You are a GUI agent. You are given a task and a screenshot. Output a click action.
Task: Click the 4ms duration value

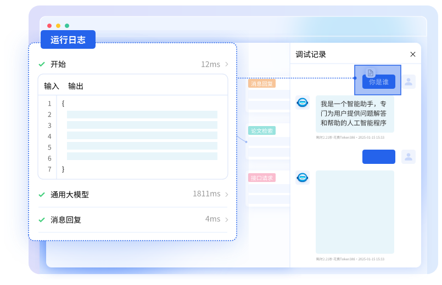tap(213, 219)
